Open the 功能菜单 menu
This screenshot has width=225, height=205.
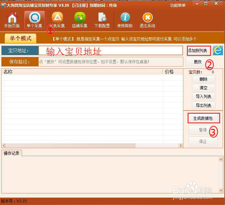coord(178,5)
